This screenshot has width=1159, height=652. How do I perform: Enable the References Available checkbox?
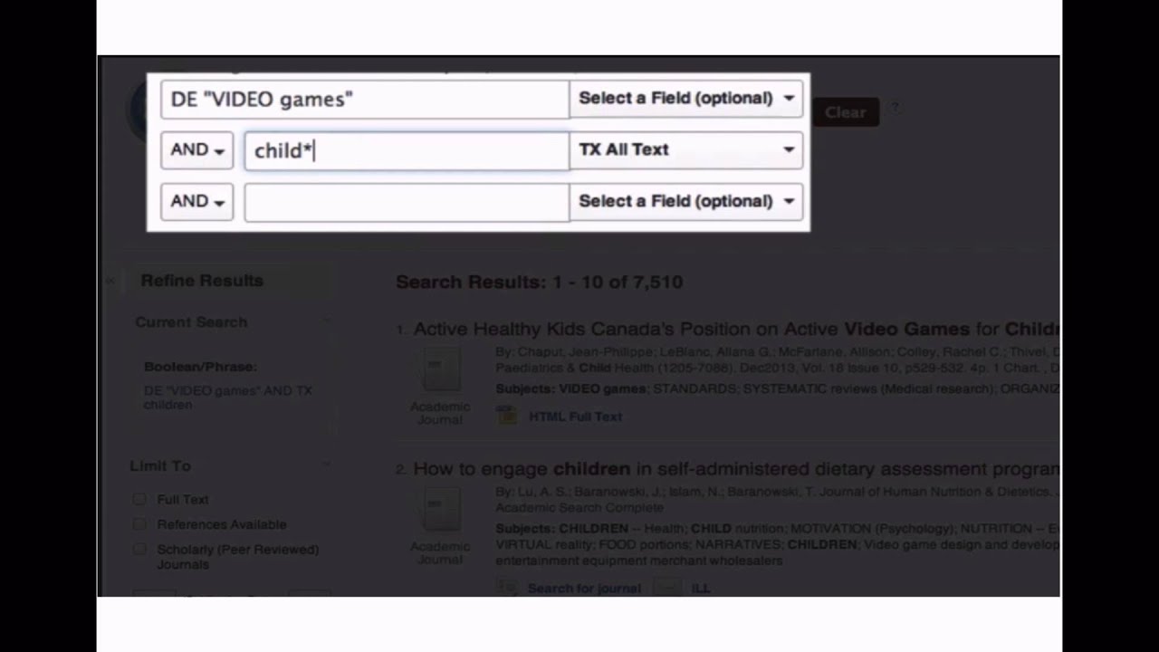point(139,523)
